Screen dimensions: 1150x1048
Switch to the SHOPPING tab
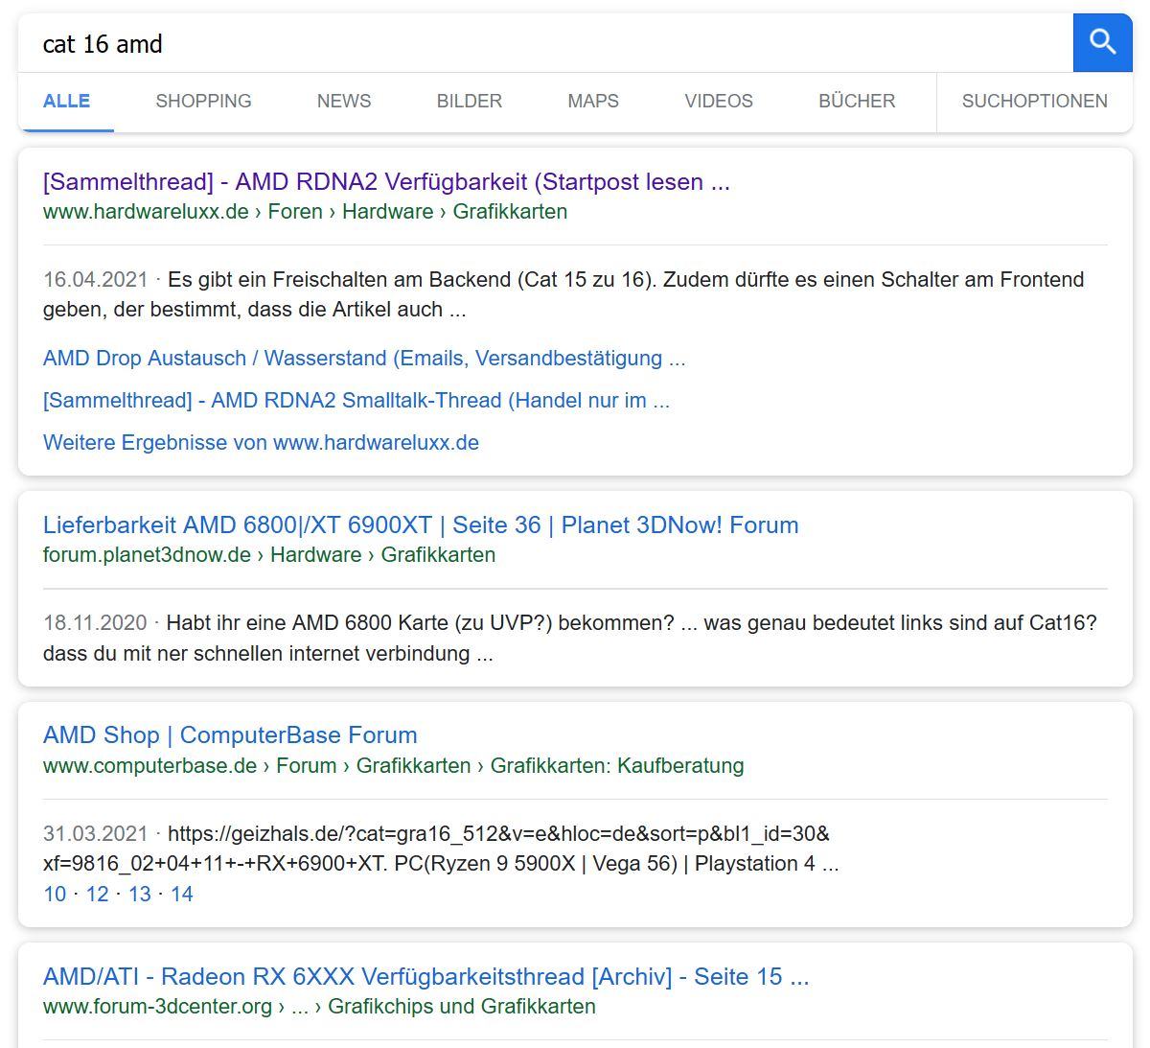(x=203, y=102)
